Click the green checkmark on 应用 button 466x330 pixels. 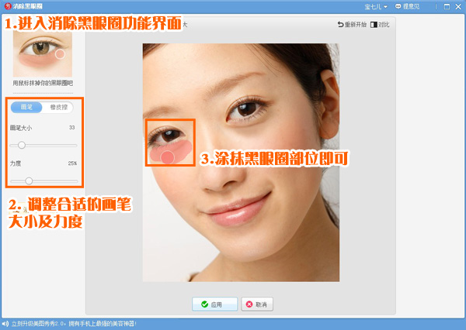pyautogui.click(x=204, y=304)
